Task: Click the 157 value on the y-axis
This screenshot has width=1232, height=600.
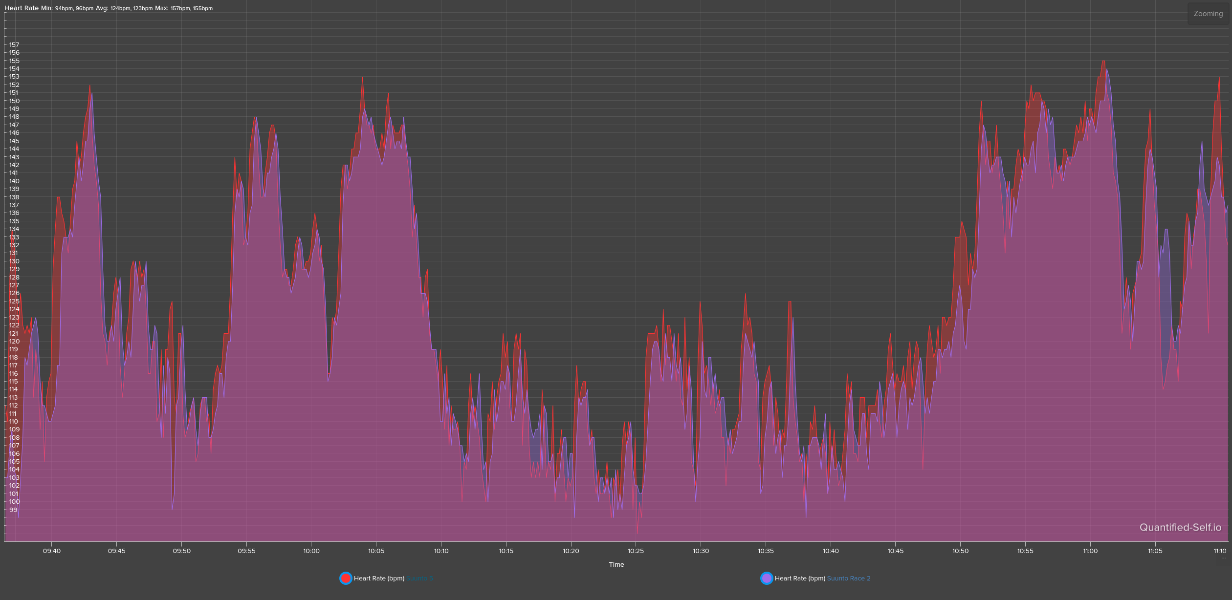Action: pos(14,44)
